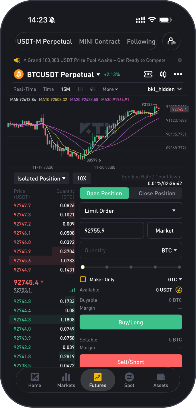The image size is (196, 408).
Task: Enable the Maker Only checkbox
Action: tap(83, 279)
